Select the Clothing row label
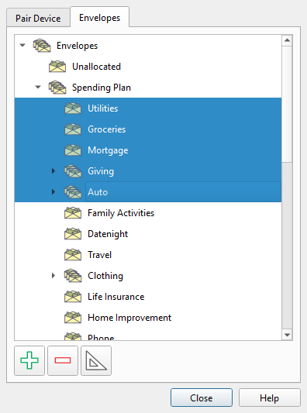The image size is (307, 413). pos(105,276)
